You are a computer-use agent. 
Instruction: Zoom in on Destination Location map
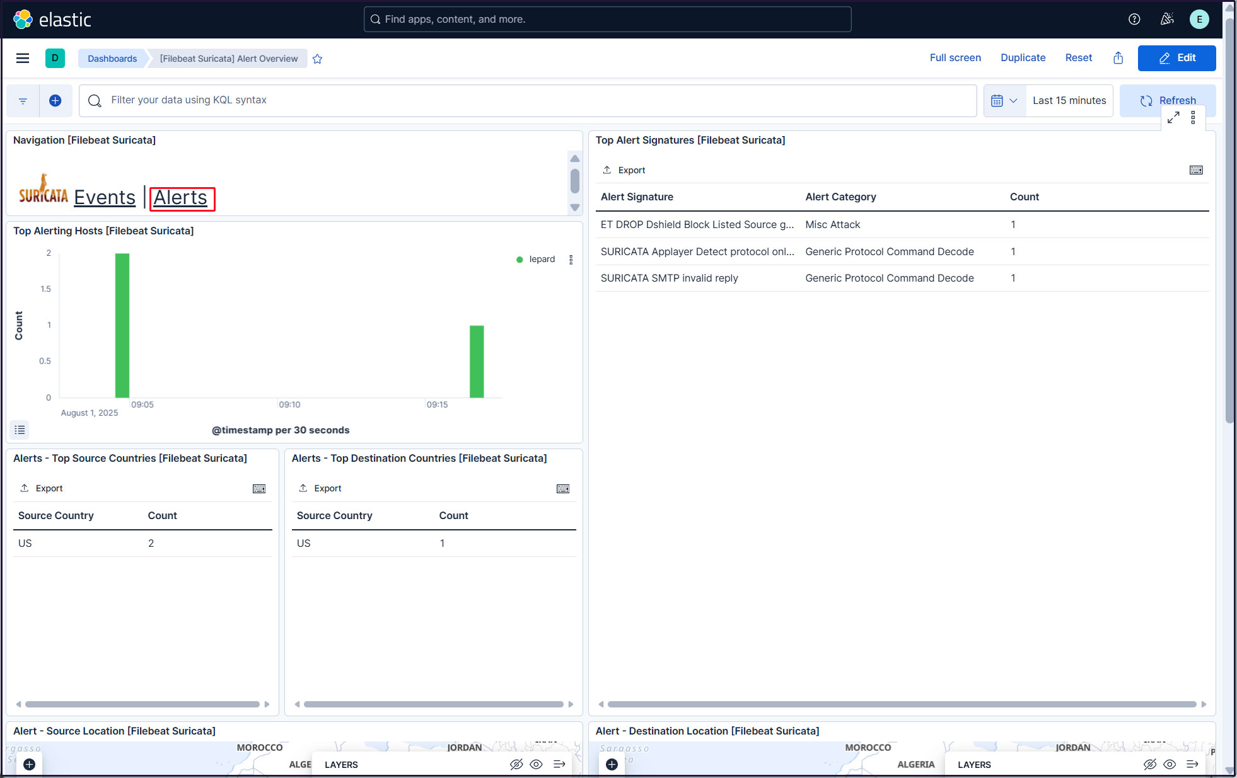[612, 764]
